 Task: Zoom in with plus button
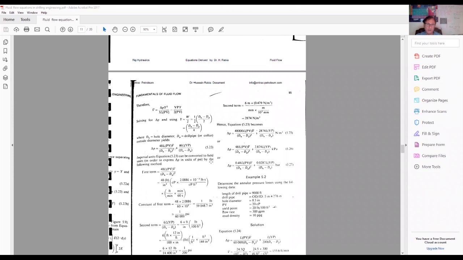pos(133,29)
